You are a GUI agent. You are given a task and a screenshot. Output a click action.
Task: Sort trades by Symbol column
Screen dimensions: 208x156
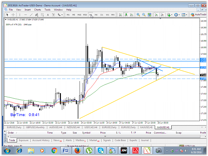coord(86,132)
